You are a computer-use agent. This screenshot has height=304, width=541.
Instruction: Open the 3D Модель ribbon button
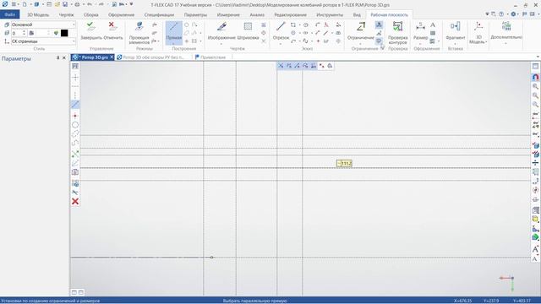pyautogui.click(x=478, y=33)
